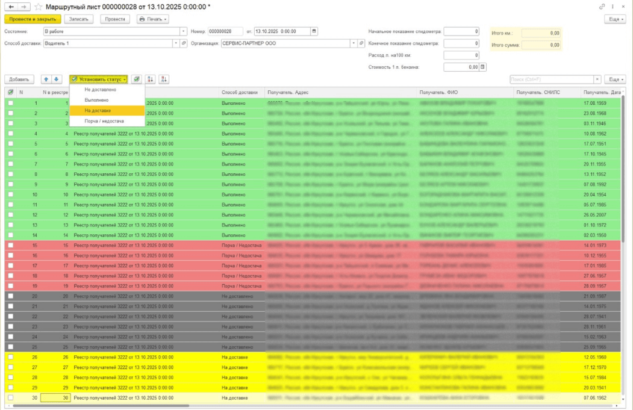Expand the Состояние dropdown list
Screen dimensions: 633x410
[183, 31]
